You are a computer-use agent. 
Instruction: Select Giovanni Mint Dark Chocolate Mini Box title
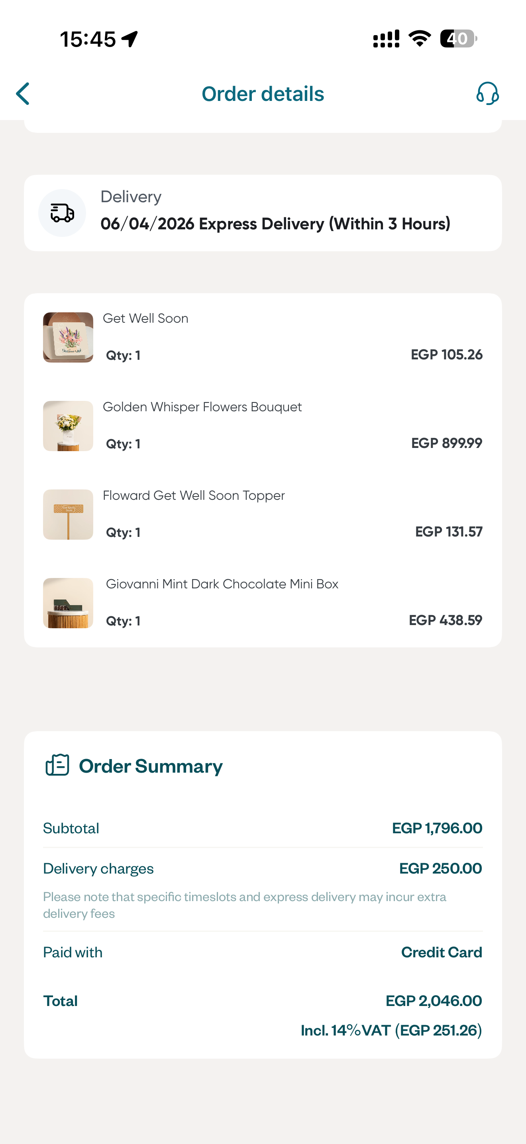coord(222,584)
